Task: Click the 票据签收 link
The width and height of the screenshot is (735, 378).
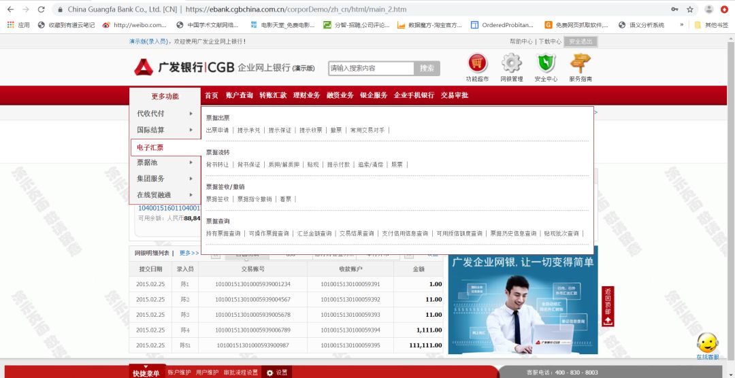Action: 218,199
